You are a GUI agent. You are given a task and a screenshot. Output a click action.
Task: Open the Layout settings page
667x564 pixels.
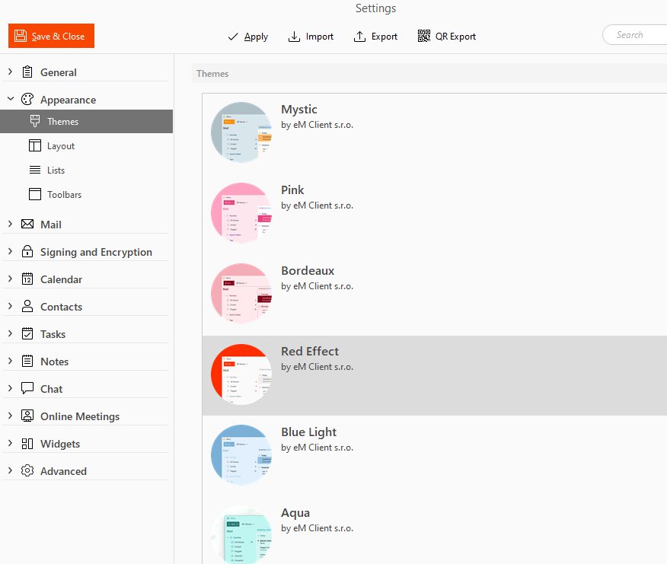tap(61, 146)
